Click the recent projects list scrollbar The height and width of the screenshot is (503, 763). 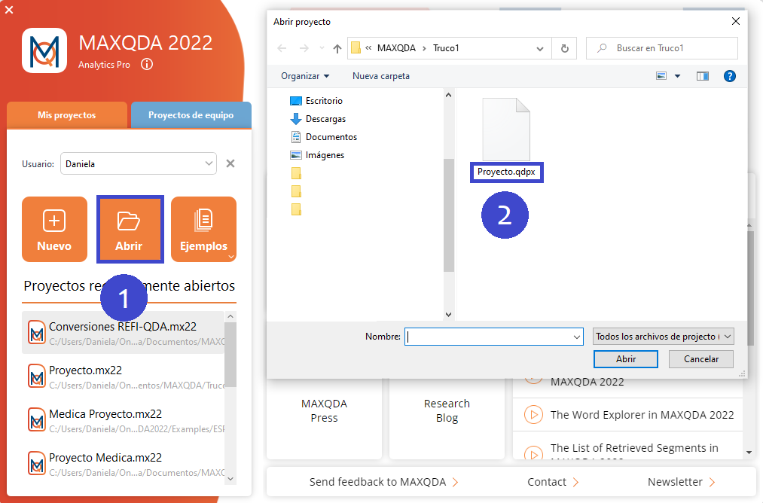[230, 354]
